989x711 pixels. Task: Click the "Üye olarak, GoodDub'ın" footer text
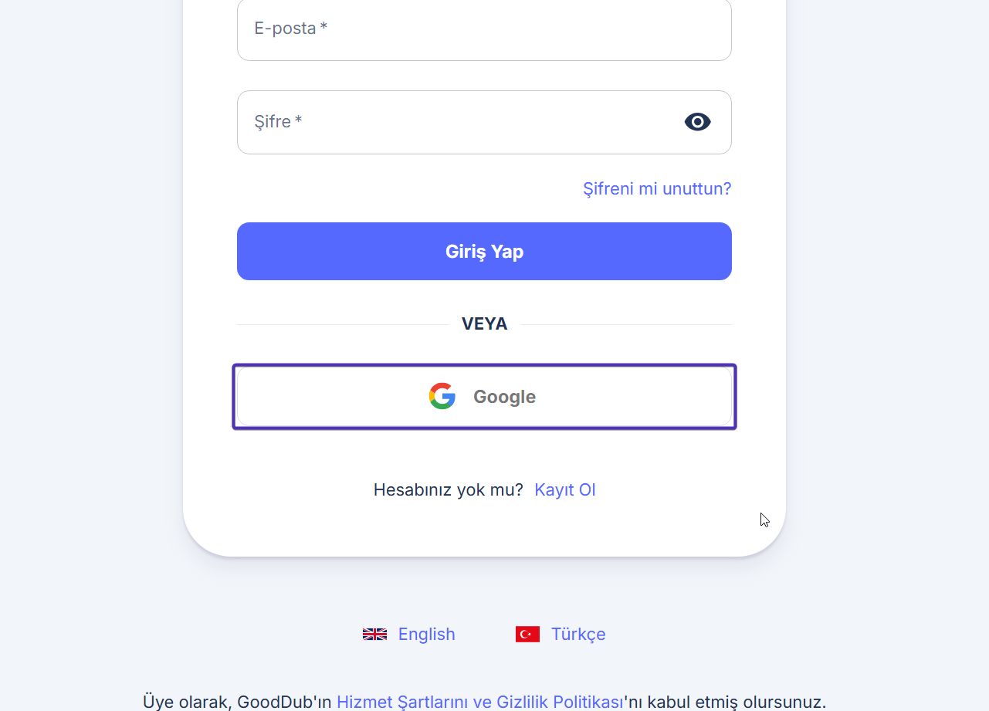pyautogui.click(x=237, y=701)
